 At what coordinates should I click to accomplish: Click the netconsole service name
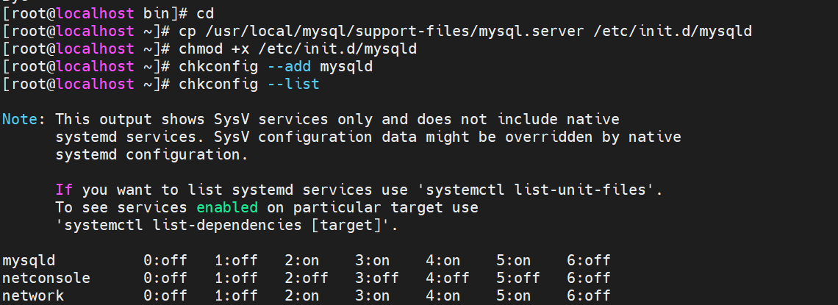[x=46, y=278]
